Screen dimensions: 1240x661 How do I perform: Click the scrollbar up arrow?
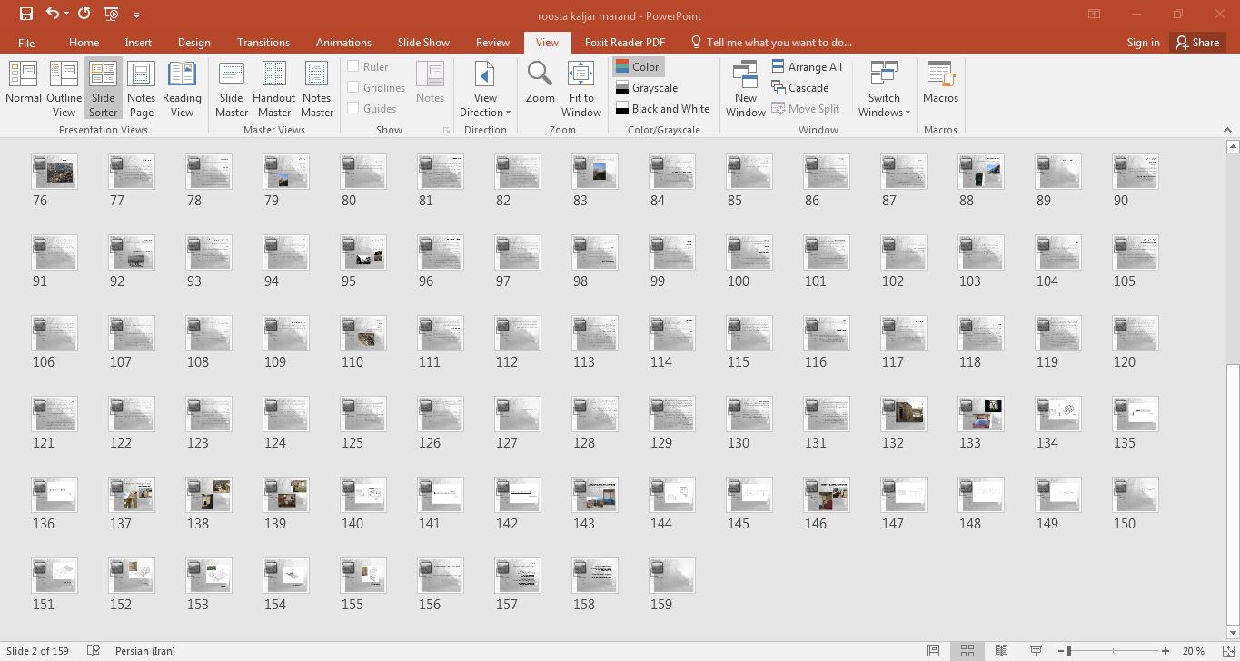click(1233, 146)
